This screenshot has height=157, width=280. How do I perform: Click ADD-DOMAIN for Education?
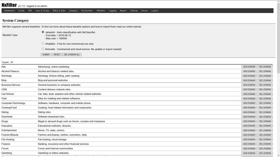[249, 126]
